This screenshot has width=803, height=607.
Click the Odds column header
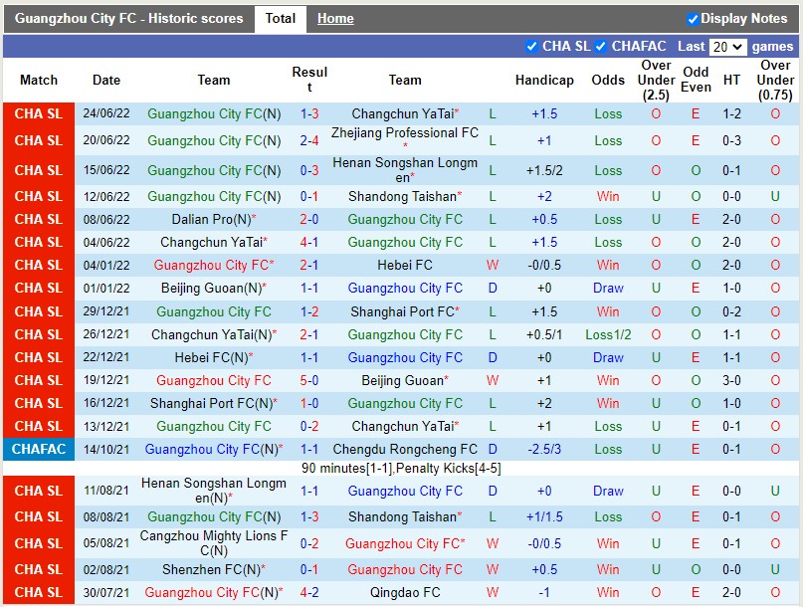click(608, 80)
